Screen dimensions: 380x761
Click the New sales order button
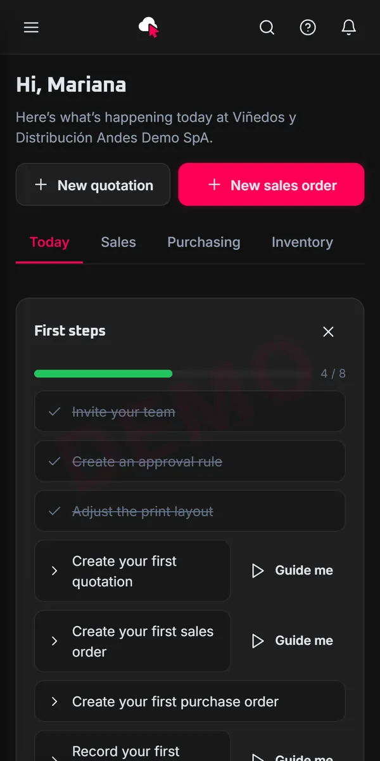(272, 185)
